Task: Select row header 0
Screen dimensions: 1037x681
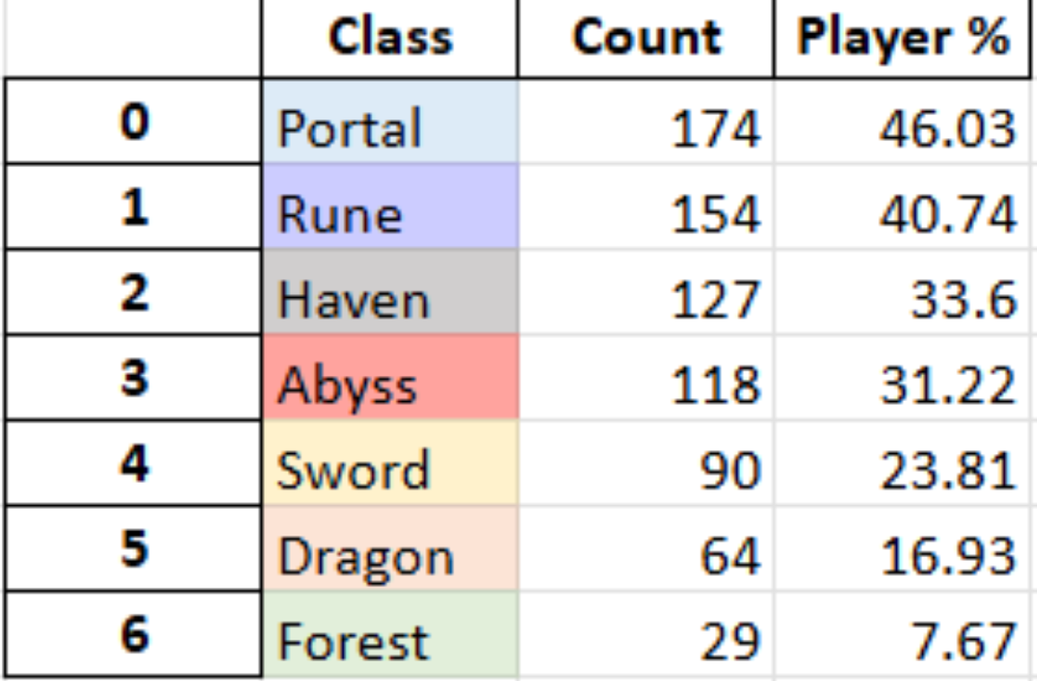Action: (133, 121)
